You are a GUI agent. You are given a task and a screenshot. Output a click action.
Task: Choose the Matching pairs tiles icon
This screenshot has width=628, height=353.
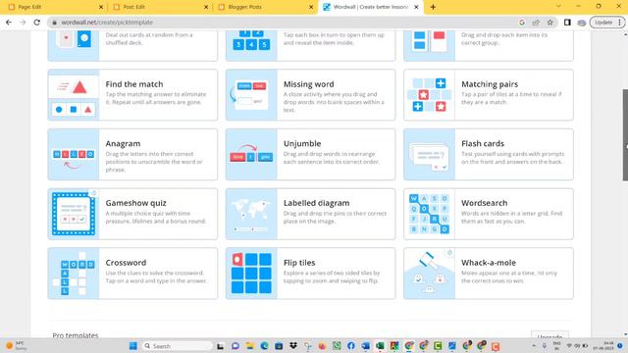[430, 95]
